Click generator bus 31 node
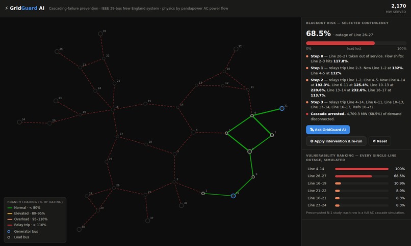Viewport: 411px width, 246px height. (x=282, y=108)
